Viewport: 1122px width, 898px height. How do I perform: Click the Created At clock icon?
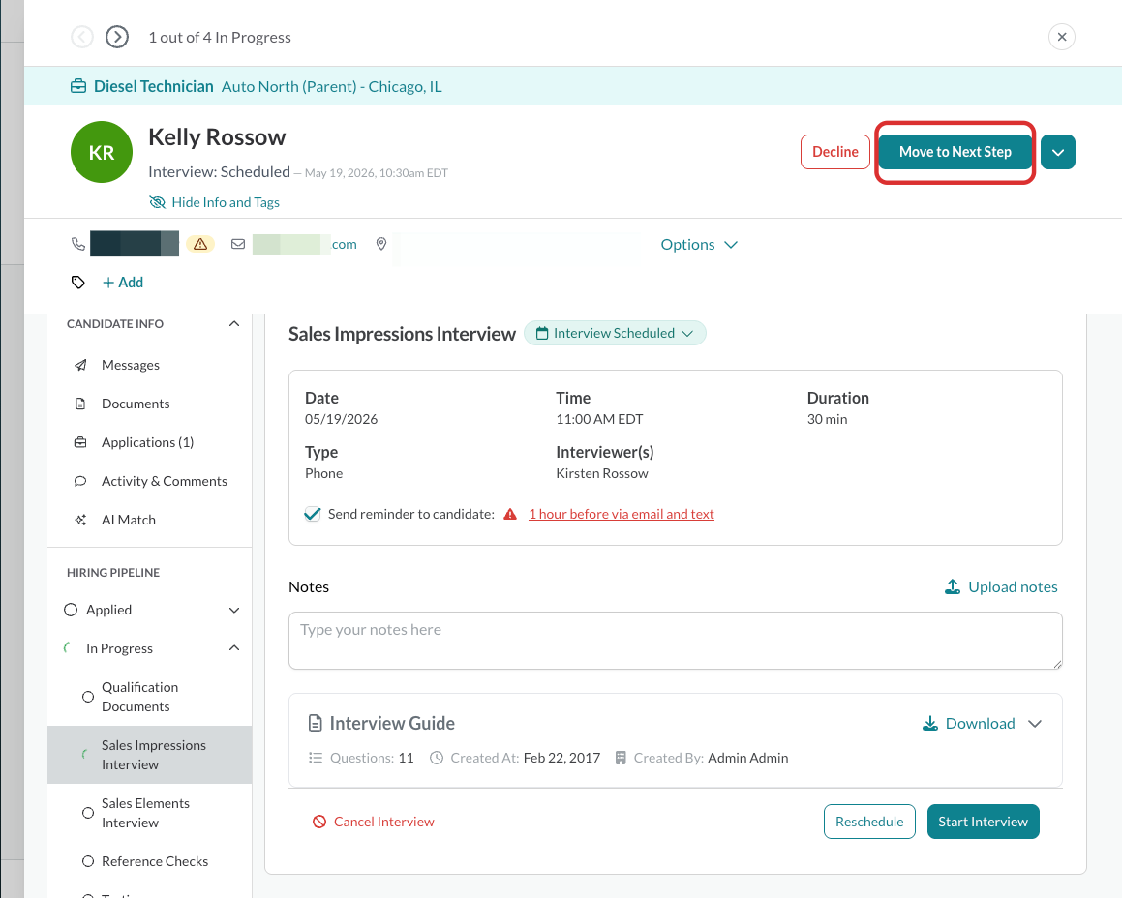pos(437,758)
